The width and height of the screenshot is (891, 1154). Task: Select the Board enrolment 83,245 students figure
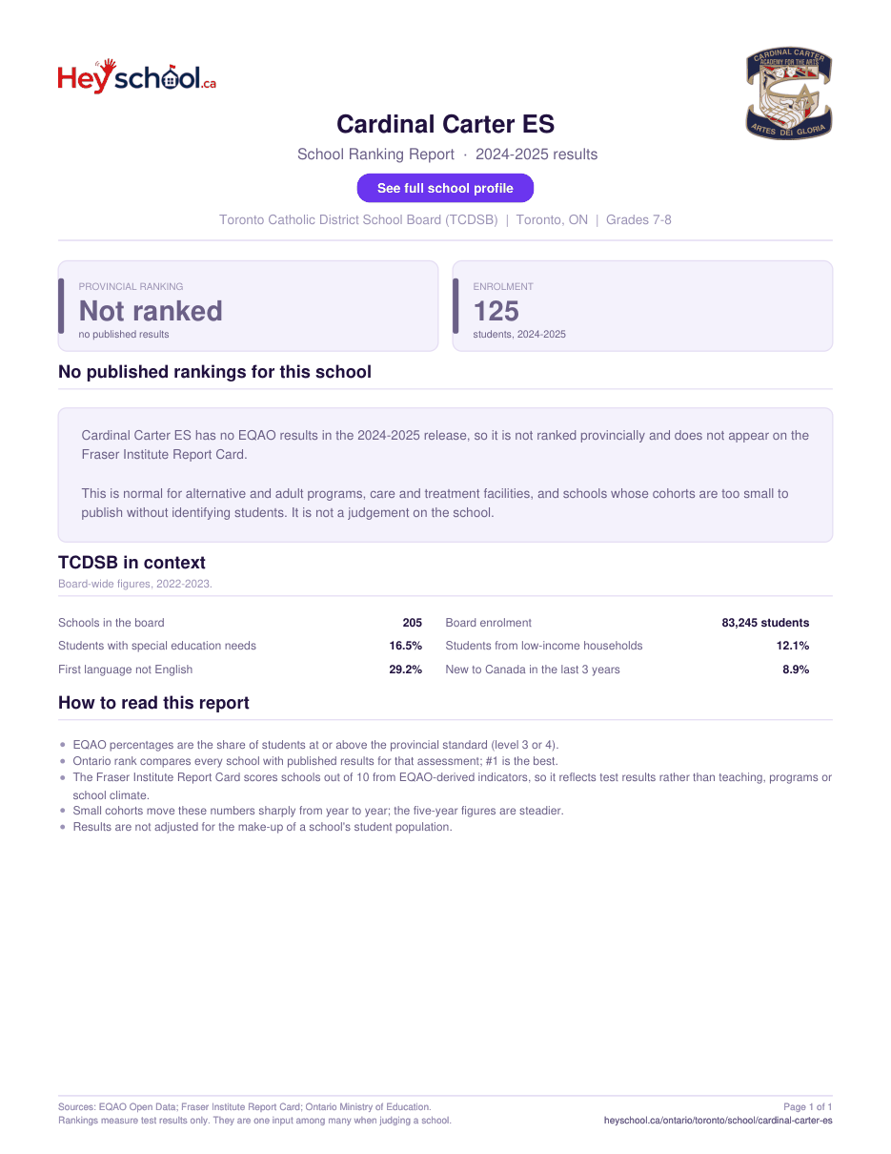[x=765, y=623]
